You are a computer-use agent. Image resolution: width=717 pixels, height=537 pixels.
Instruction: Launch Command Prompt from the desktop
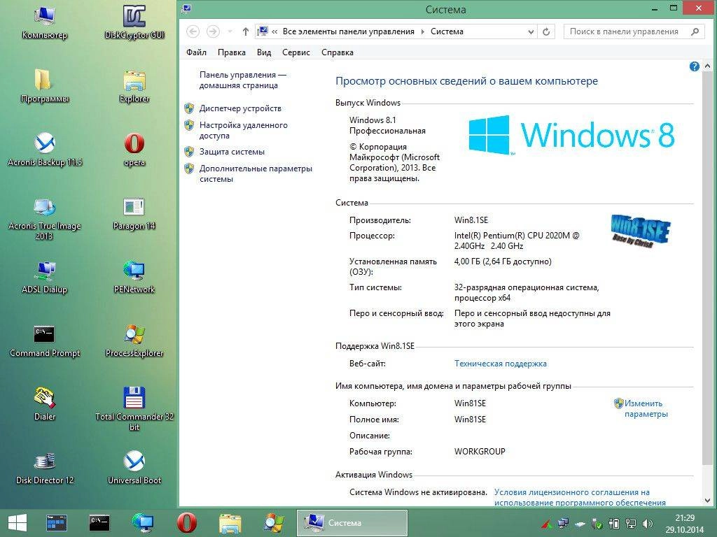(44, 341)
